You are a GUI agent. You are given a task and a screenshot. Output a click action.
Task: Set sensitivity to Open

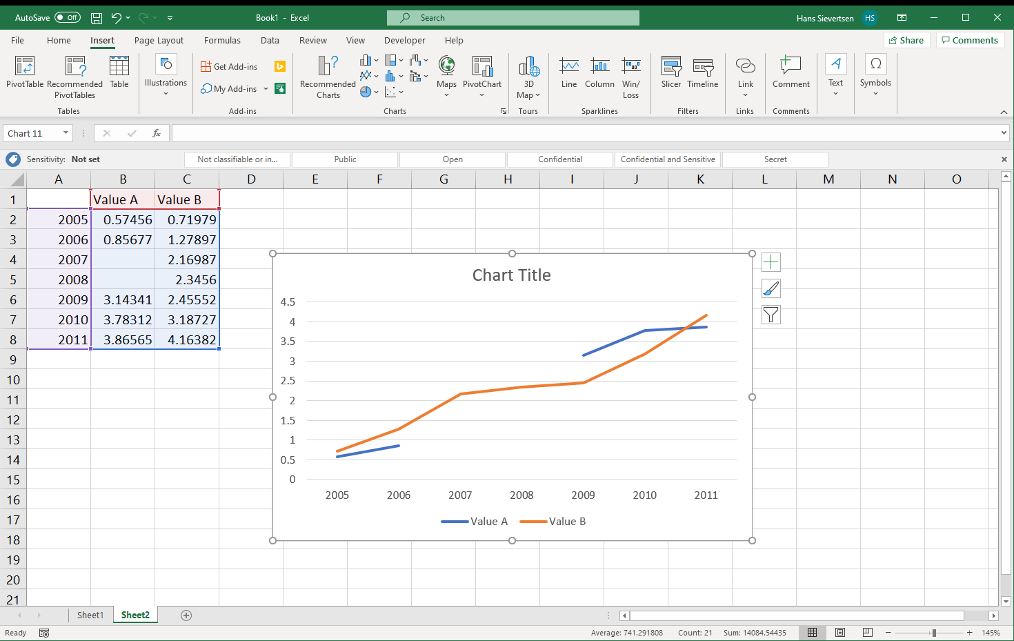453,159
